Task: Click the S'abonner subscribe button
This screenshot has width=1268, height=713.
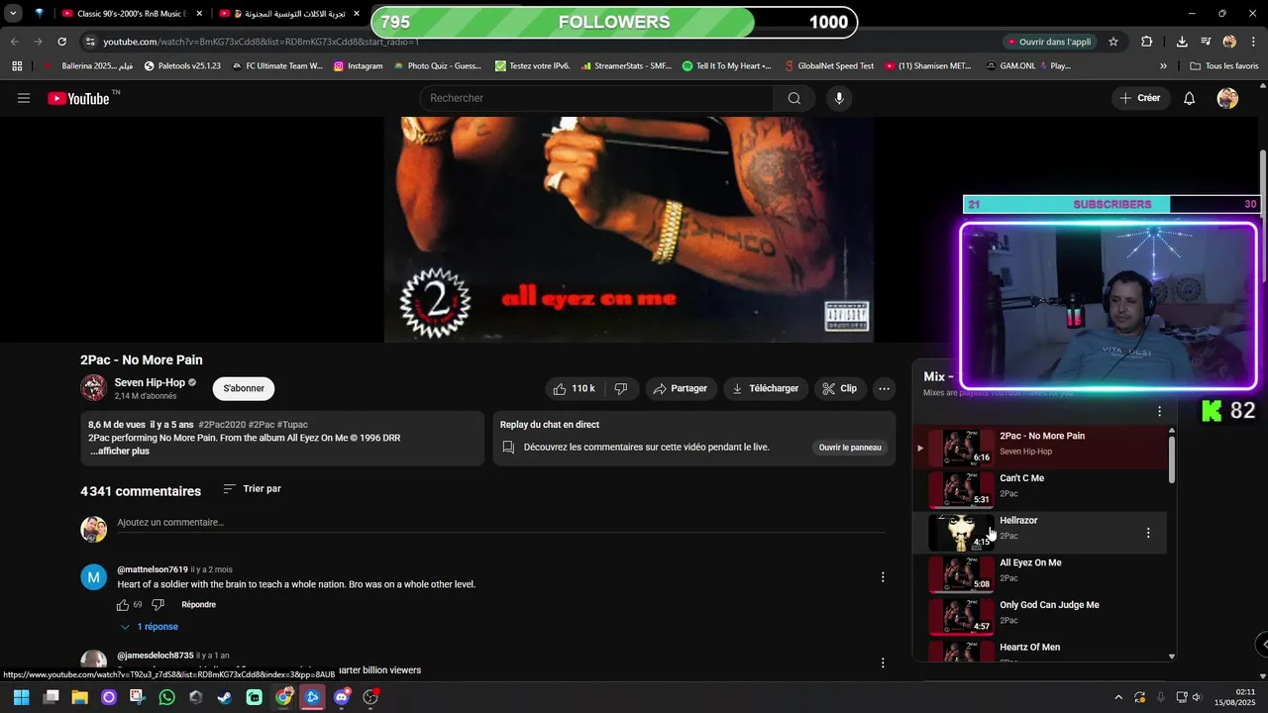Action: 244,388
